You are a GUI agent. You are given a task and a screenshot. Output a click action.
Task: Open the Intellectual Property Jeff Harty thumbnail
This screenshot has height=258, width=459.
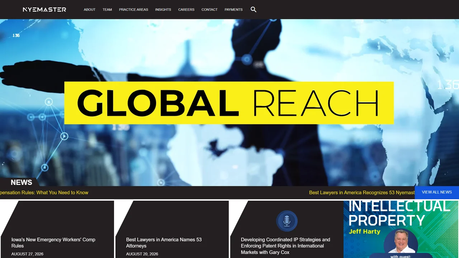tap(401, 229)
